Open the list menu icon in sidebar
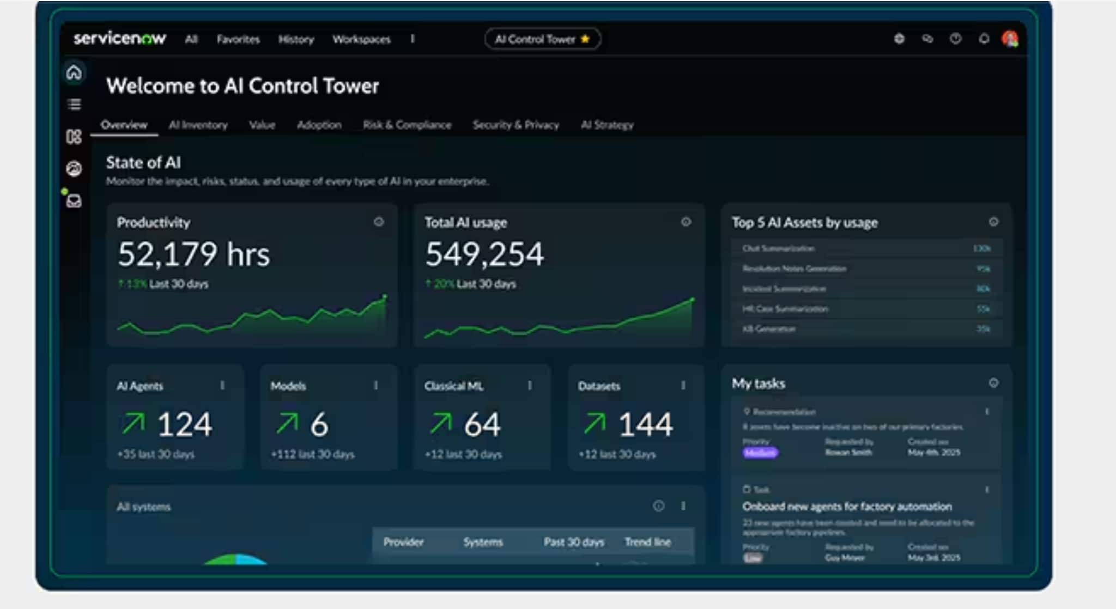Image resolution: width=1116 pixels, height=609 pixels. click(x=74, y=104)
